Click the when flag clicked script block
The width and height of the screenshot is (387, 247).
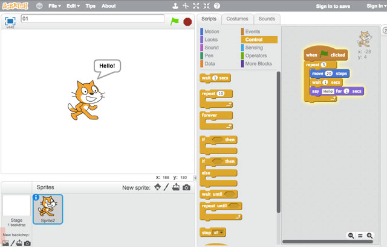325,54
